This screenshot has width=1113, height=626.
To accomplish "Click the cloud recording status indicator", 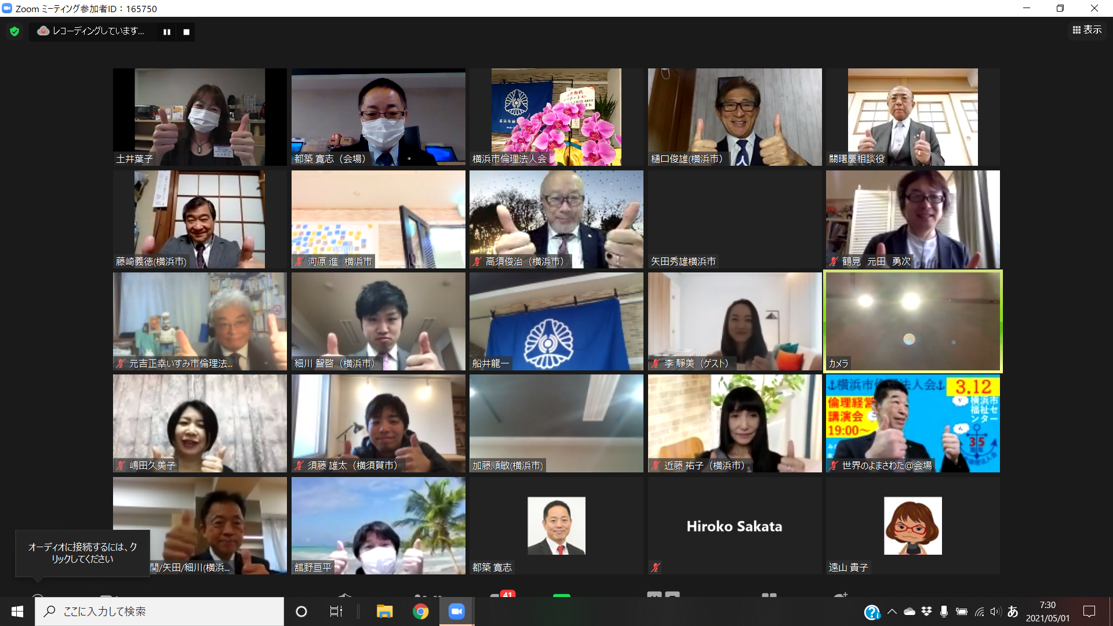I will point(92,31).
